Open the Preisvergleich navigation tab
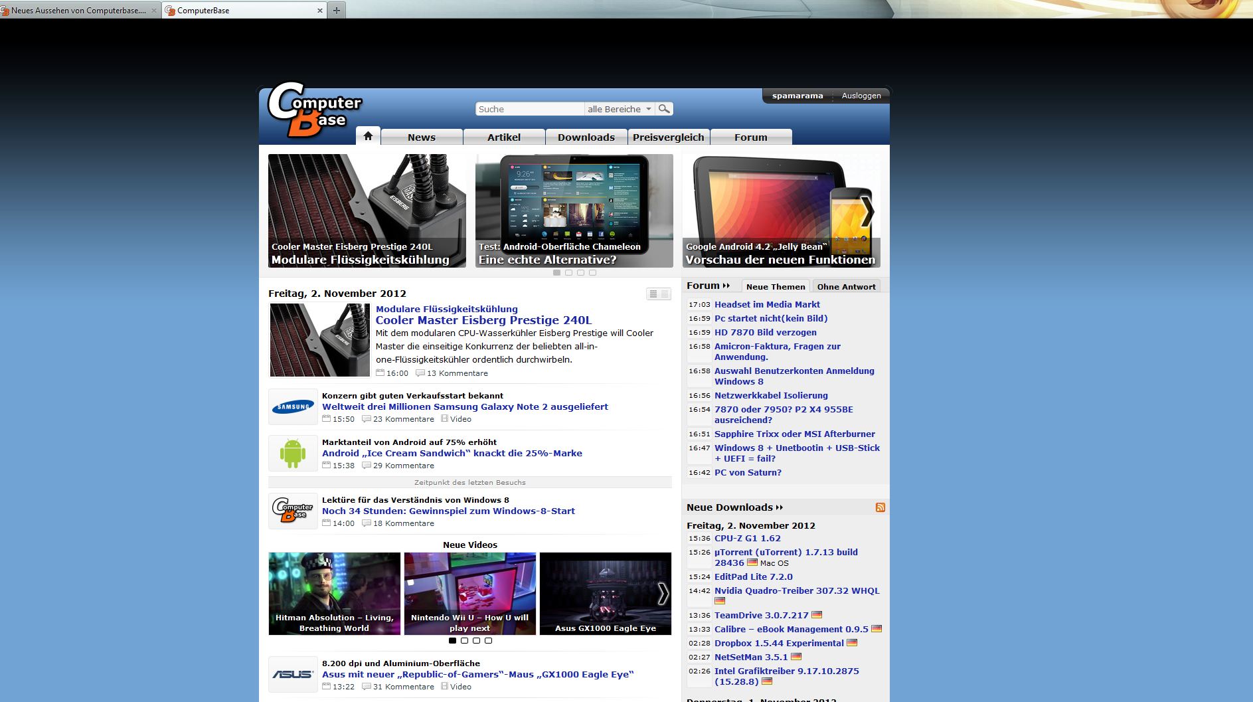The width and height of the screenshot is (1253, 702). point(669,137)
